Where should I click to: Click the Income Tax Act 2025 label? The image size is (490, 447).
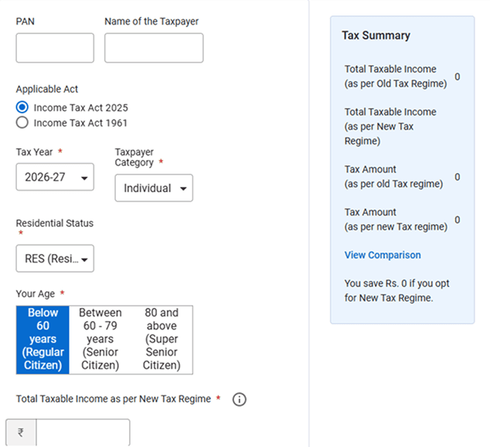[x=81, y=107]
